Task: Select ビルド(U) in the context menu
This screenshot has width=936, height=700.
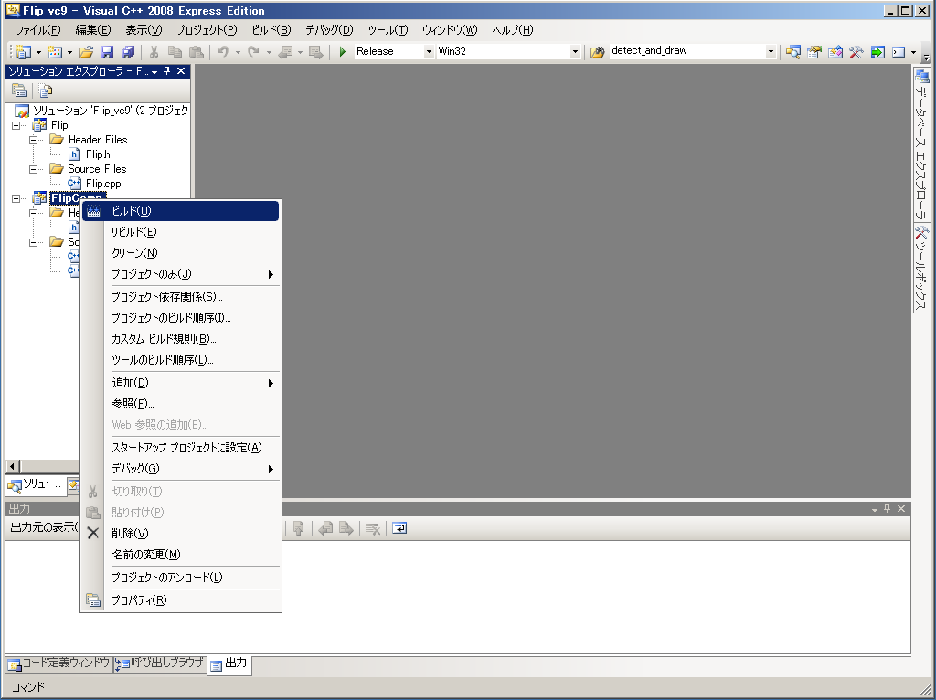Action: 180,211
